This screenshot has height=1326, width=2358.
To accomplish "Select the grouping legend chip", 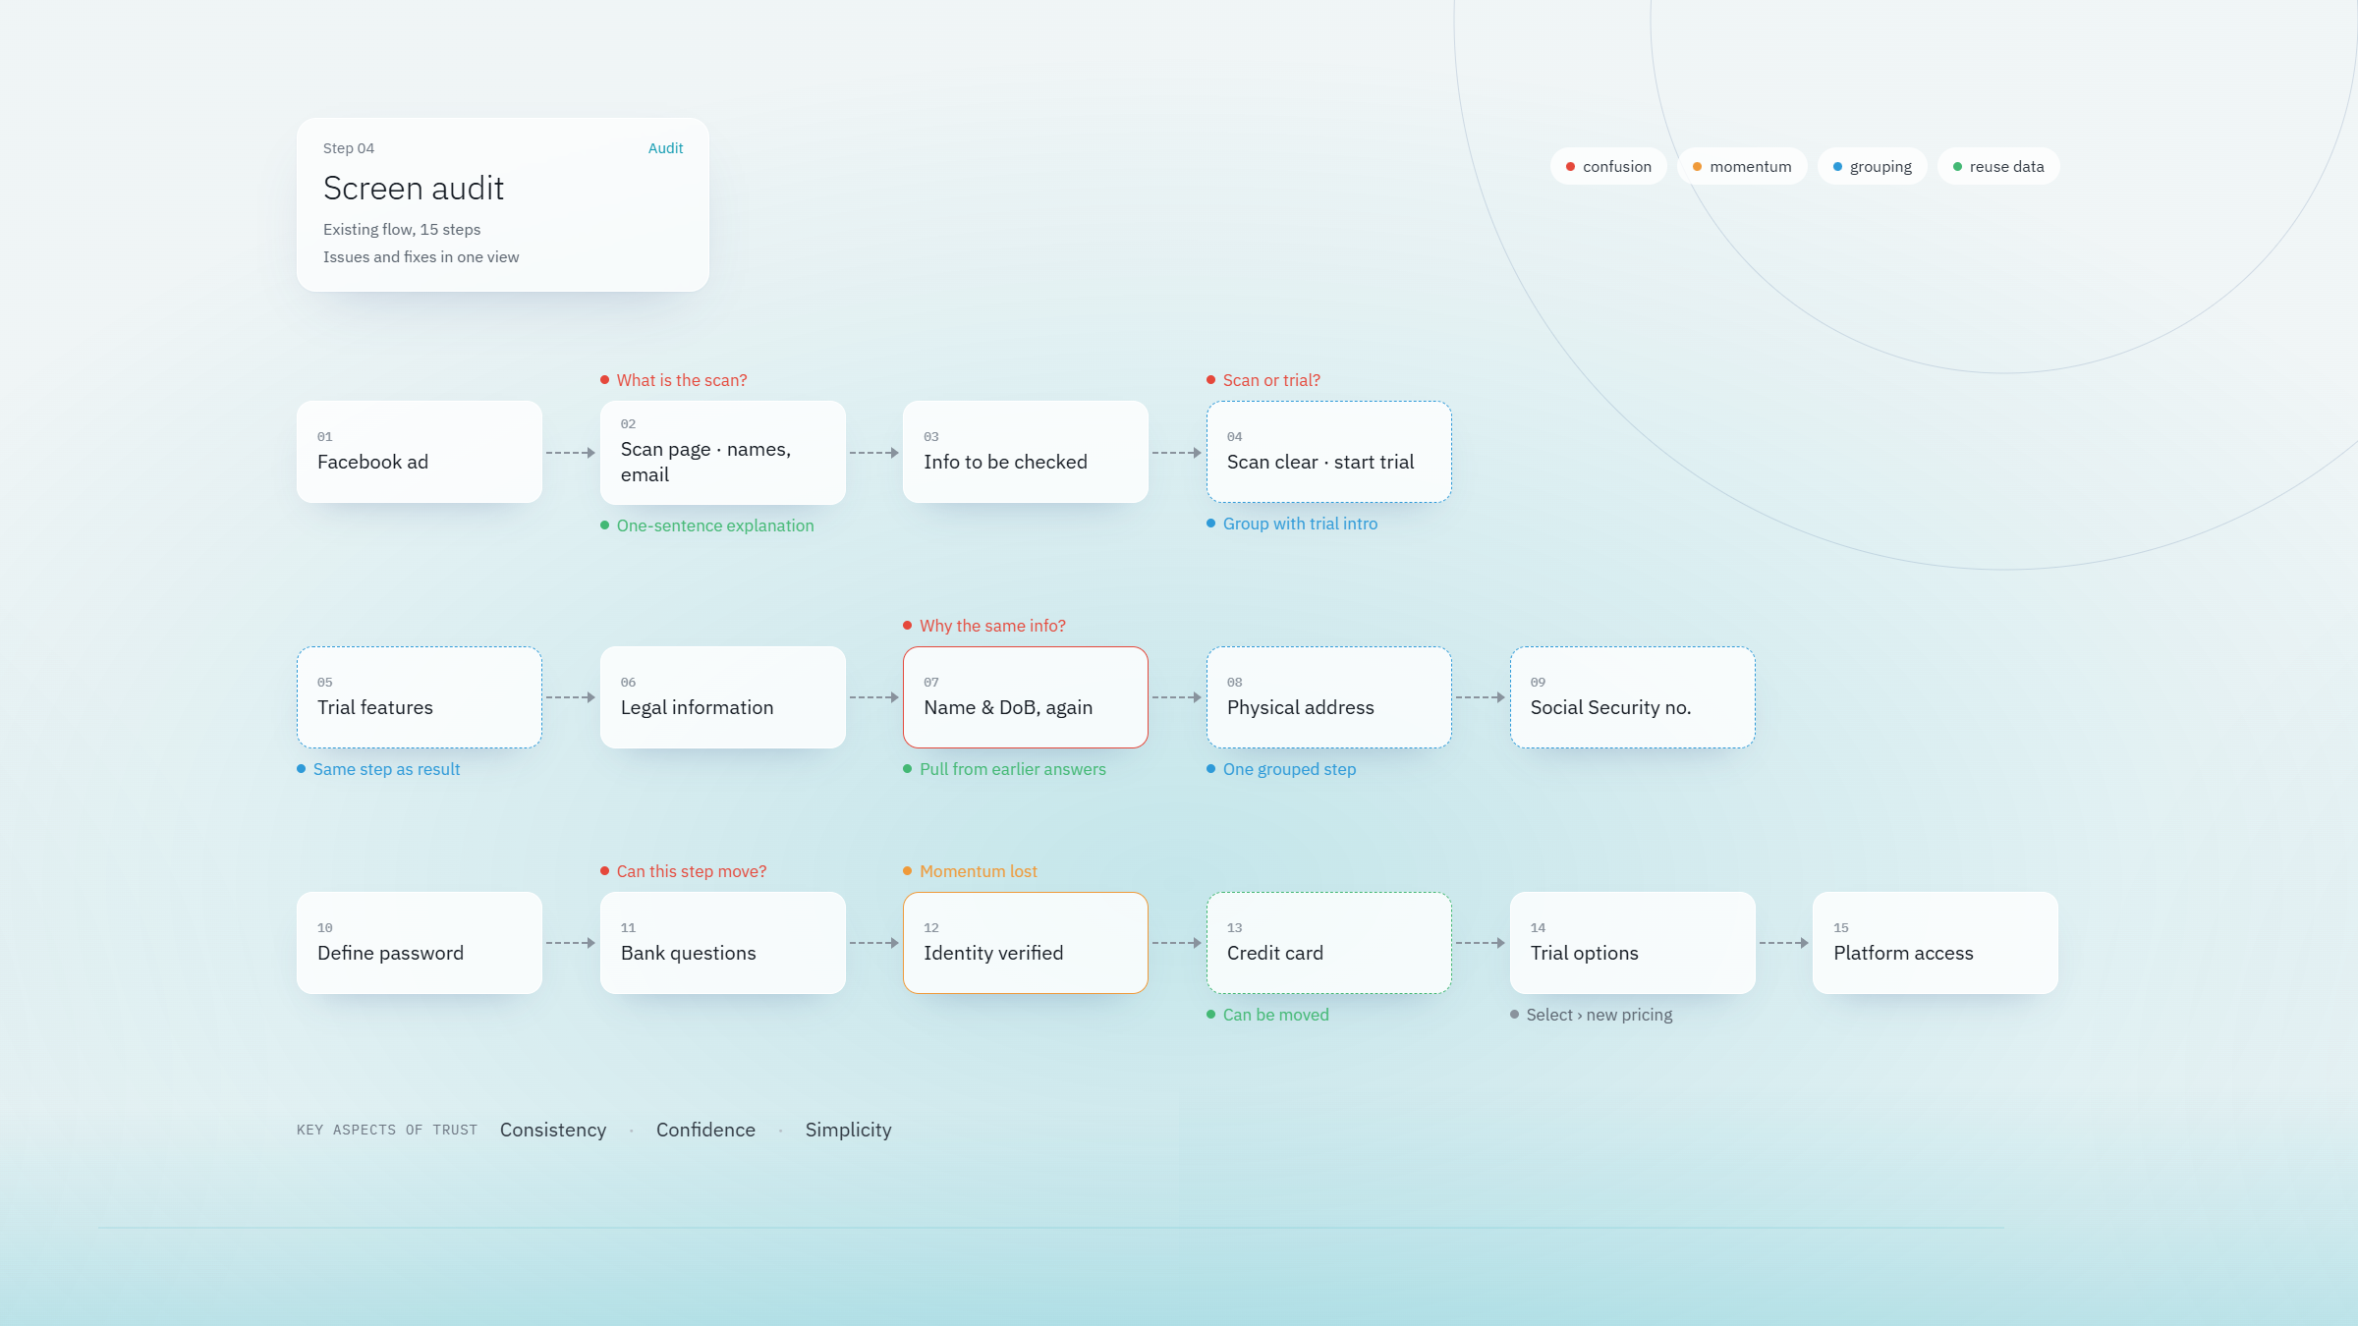I will pos(1873,167).
